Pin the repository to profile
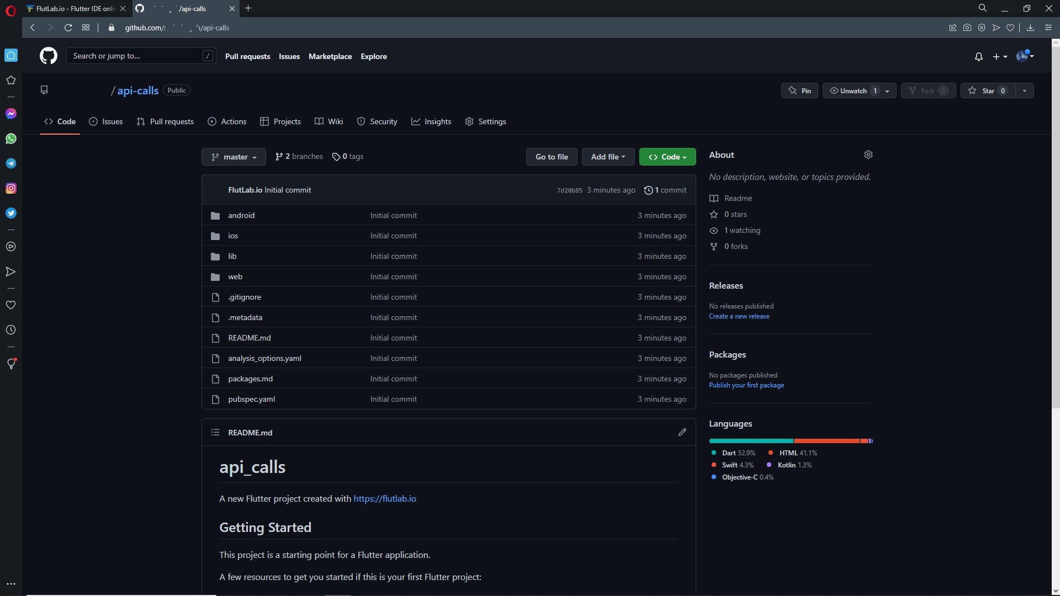 point(799,91)
